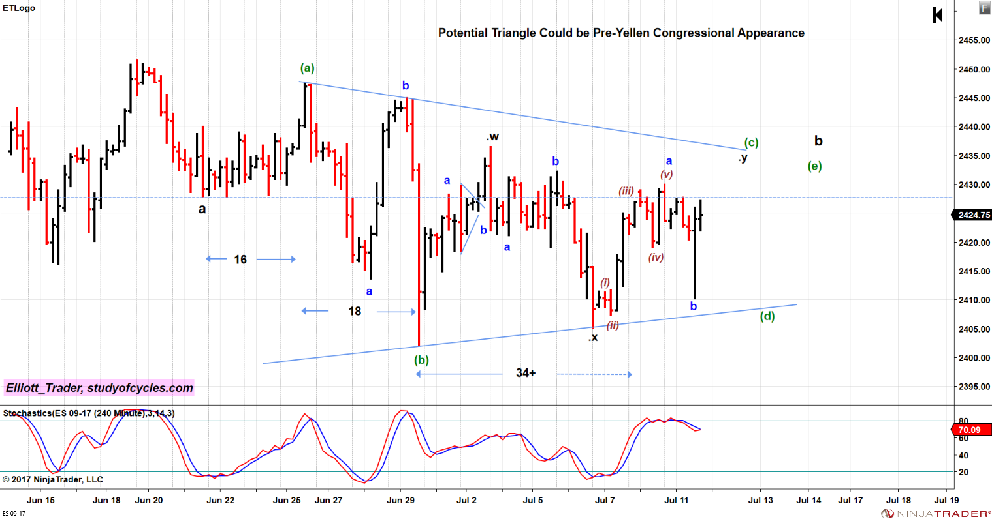Click the jump-to-latest-bar arrow icon
Image resolution: width=992 pixels, height=519 pixels.
[x=937, y=15]
